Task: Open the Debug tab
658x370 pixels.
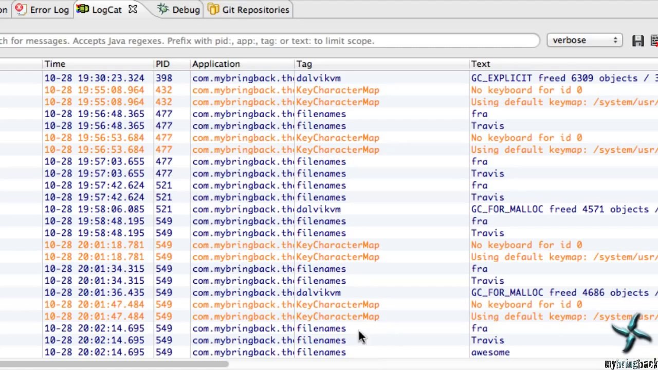Action: (178, 10)
